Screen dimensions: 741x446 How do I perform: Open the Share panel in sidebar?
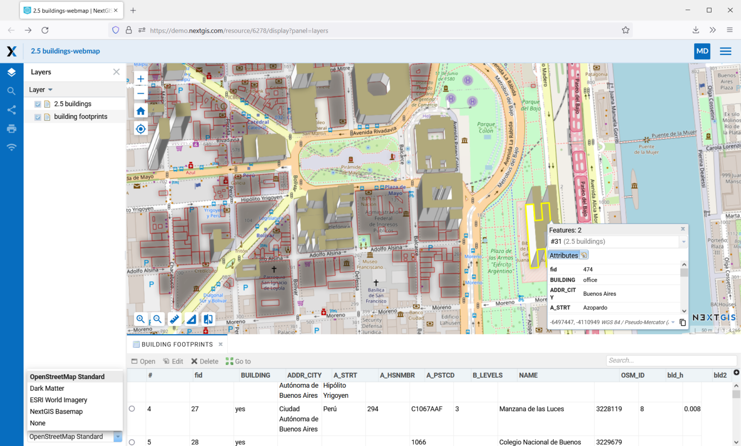(x=12, y=110)
